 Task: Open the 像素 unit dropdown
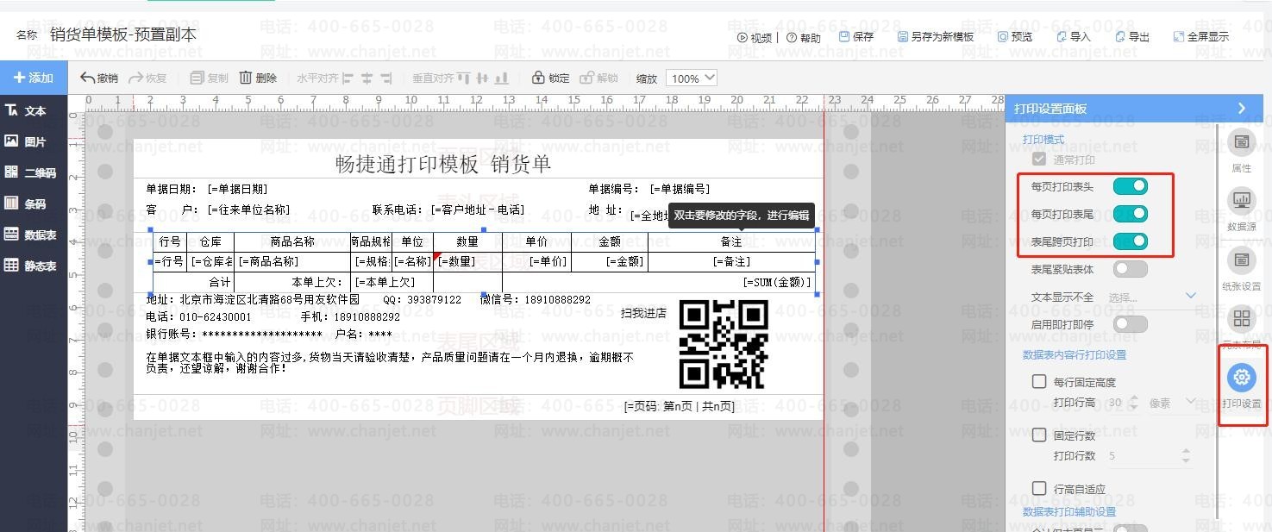(1172, 402)
